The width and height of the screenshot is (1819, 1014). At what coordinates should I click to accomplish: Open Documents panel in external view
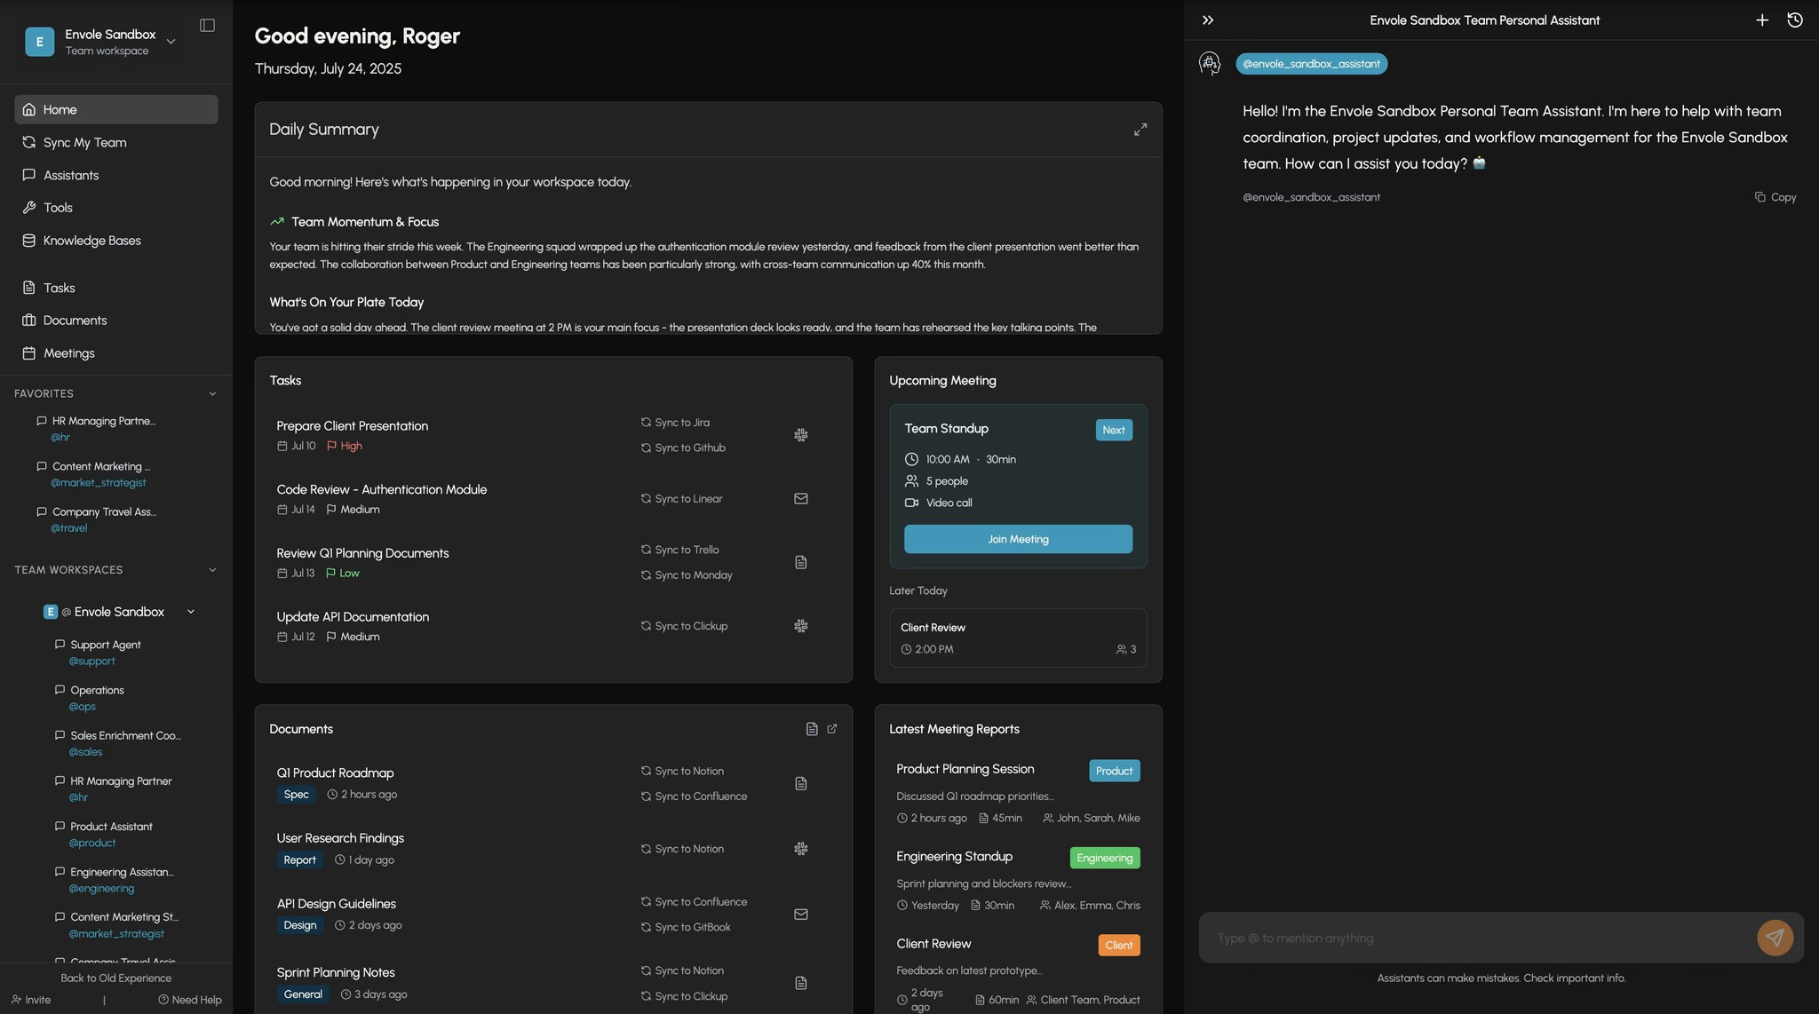point(831,729)
